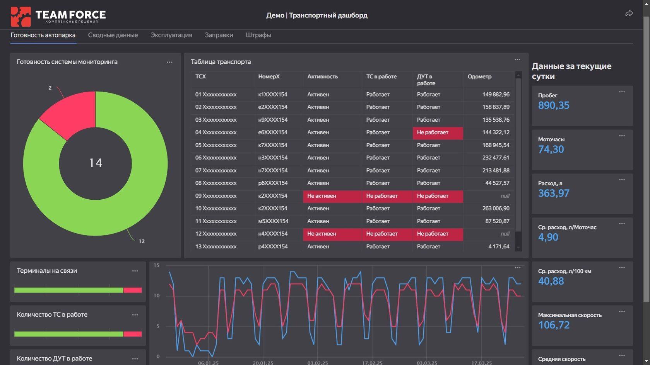This screenshot has height=365, width=650.
Task: Open Максимальная скорость card options menu
Action: point(622,312)
